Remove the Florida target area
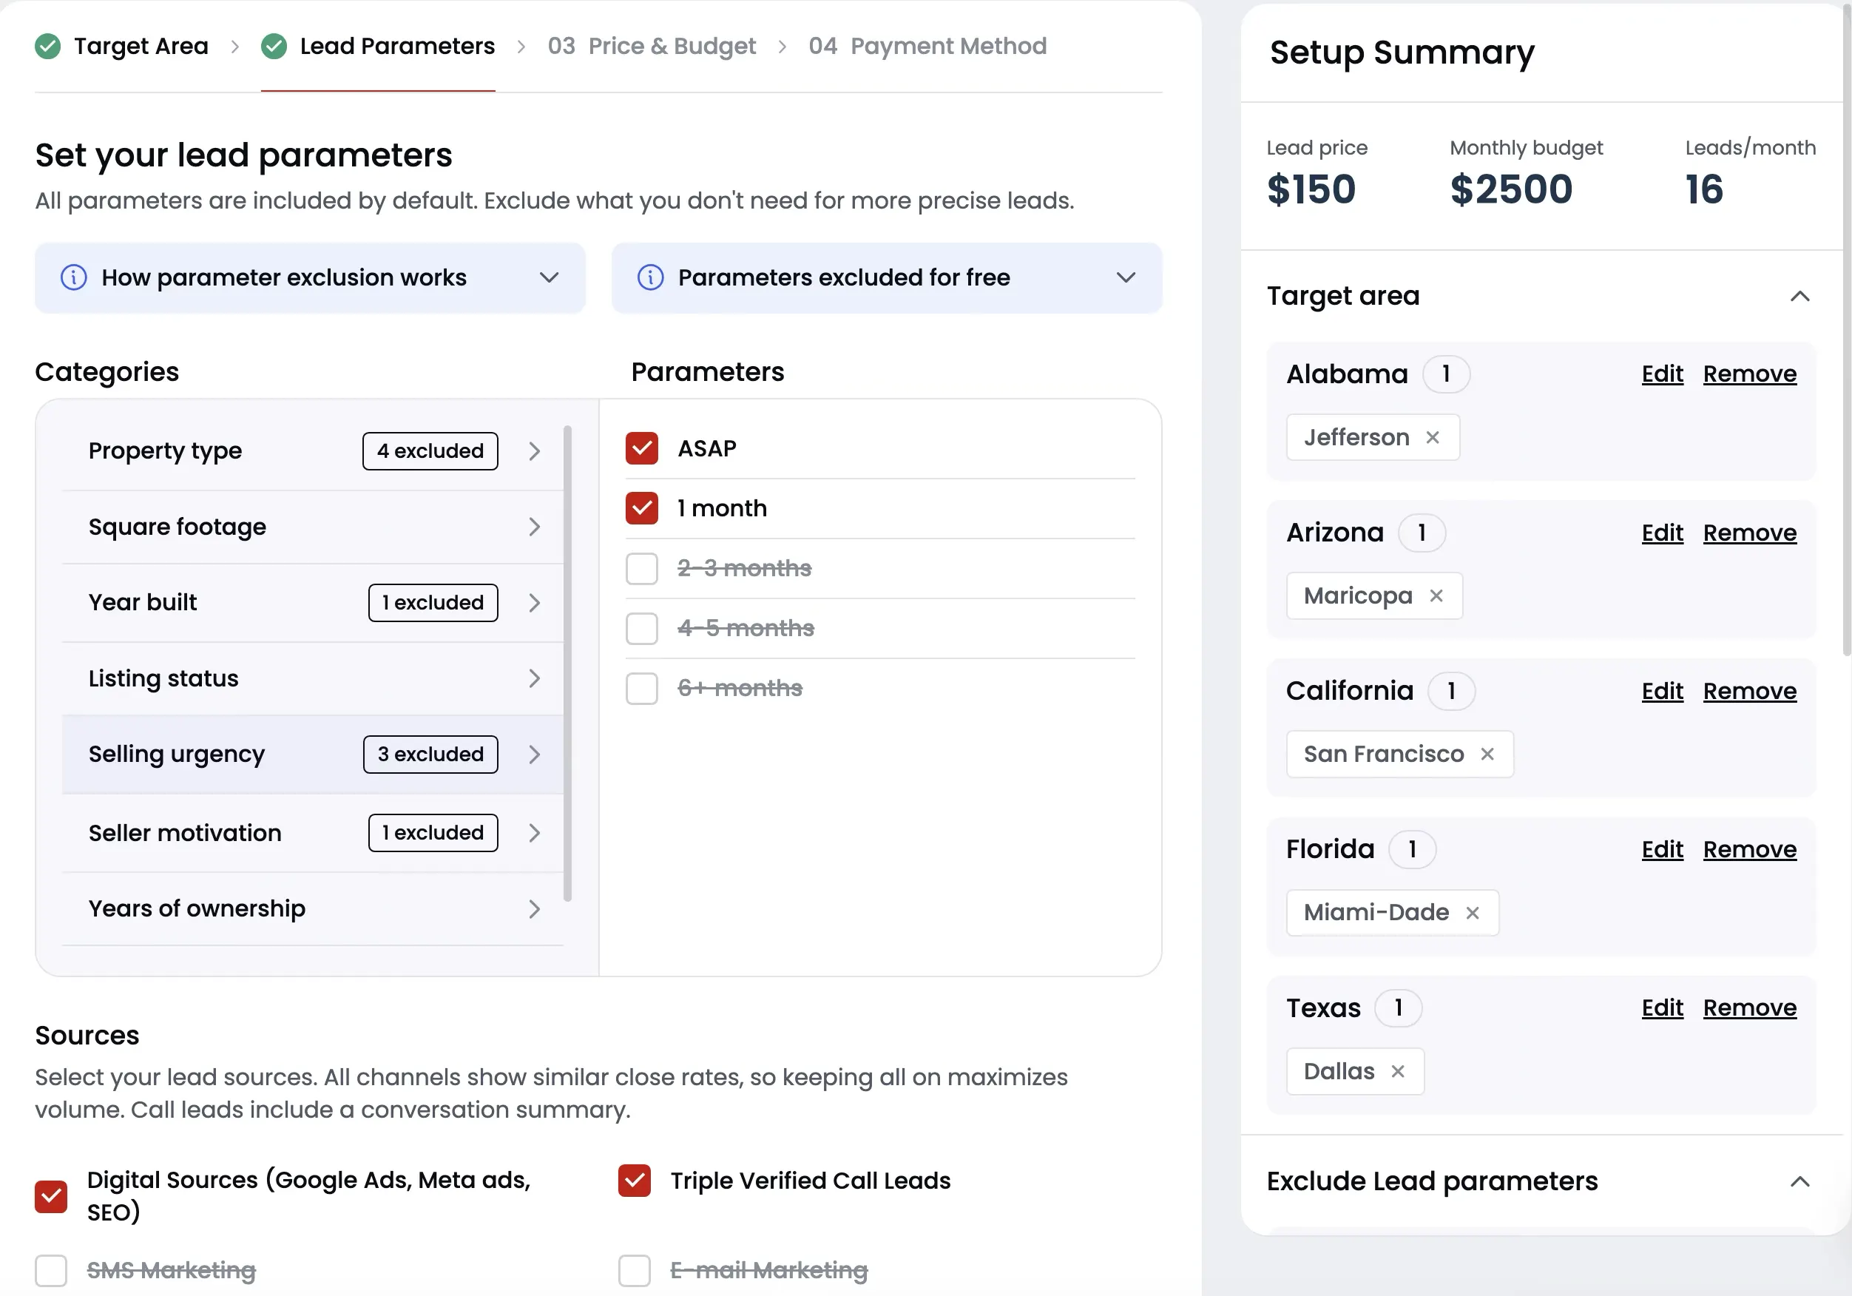The height and width of the screenshot is (1296, 1852). point(1749,850)
